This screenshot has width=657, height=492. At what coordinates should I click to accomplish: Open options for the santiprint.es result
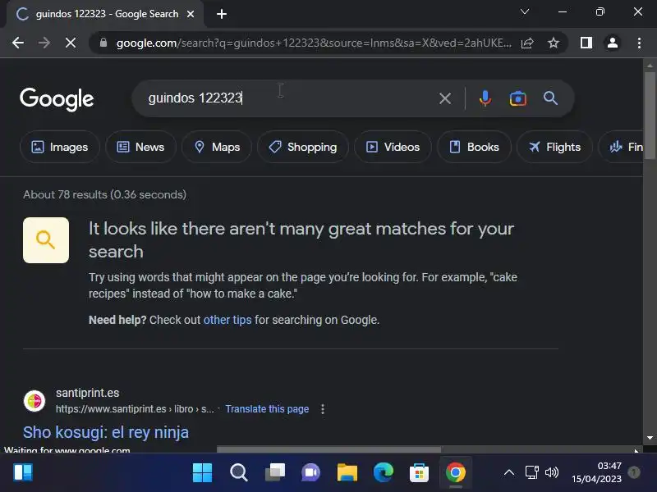[x=322, y=409]
